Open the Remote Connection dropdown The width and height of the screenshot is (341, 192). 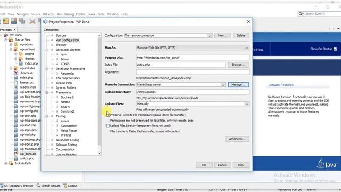[x=223, y=85]
